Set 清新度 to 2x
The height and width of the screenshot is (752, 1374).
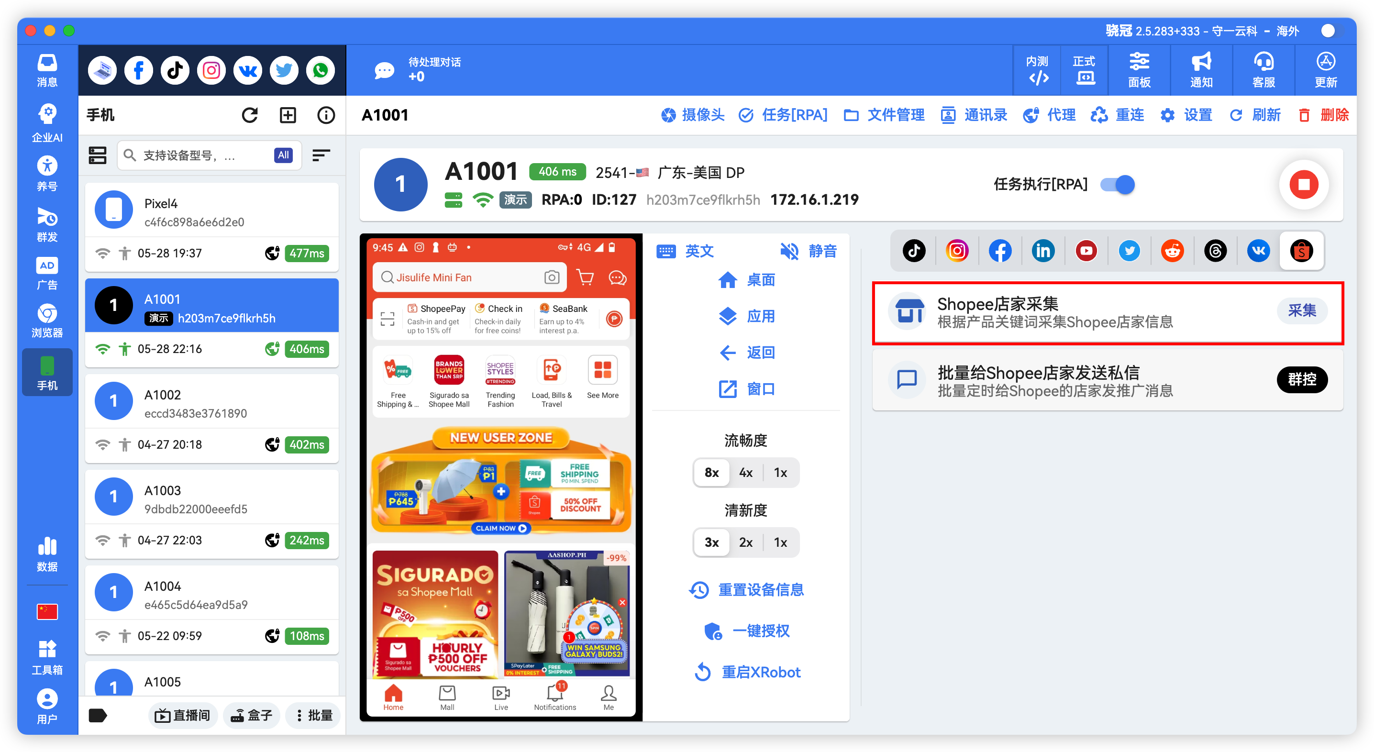(x=746, y=542)
